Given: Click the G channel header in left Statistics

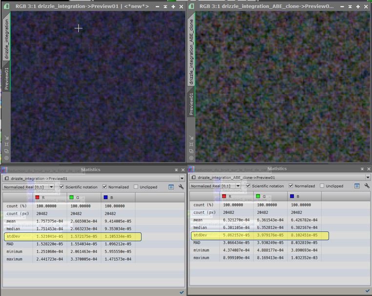Looking at the screenshot, I should pyautogui.click(x=84, y=197).
